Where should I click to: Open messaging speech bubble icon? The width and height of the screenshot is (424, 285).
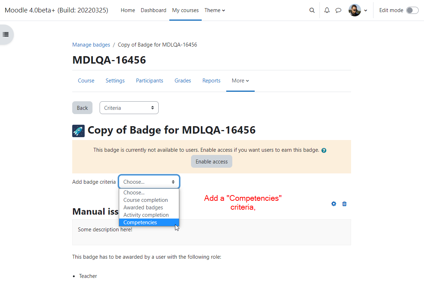(338, 10)
